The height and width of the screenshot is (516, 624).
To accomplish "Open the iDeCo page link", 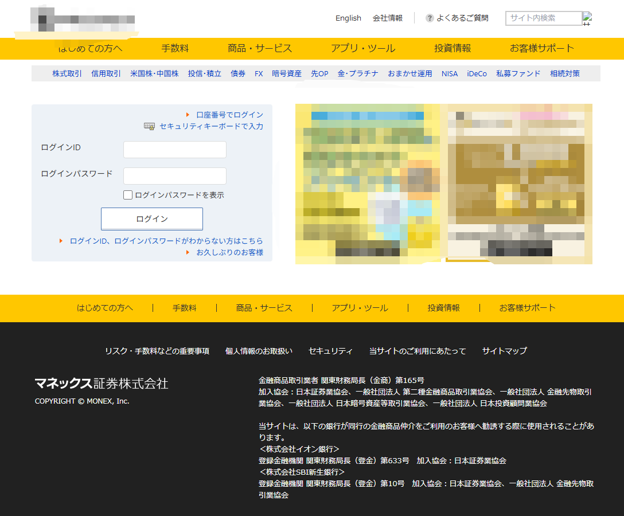I will point(477,73).
